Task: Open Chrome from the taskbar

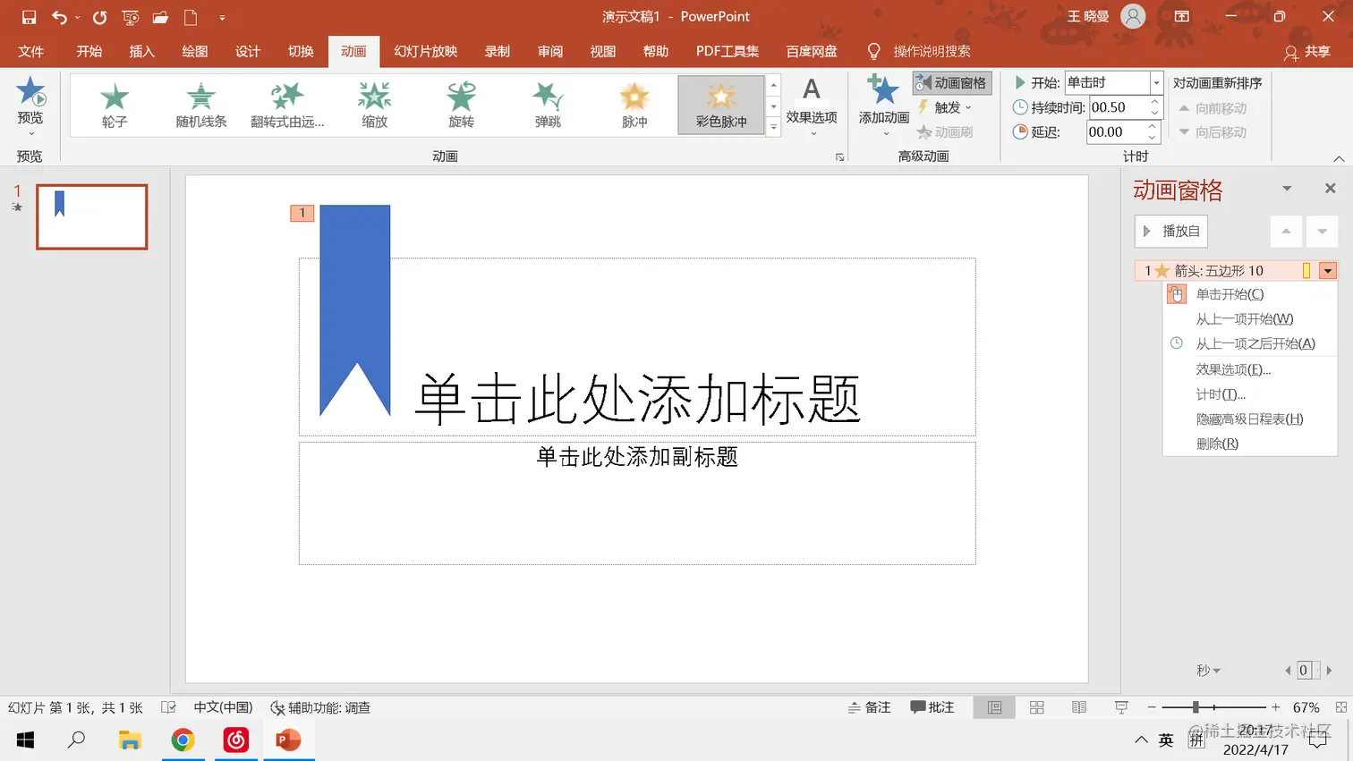Action: click(x=183, y=740)
